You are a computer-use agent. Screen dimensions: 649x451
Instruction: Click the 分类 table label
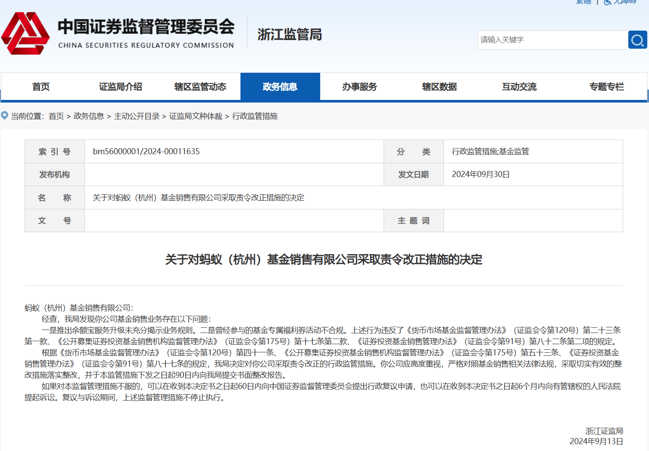414,152
